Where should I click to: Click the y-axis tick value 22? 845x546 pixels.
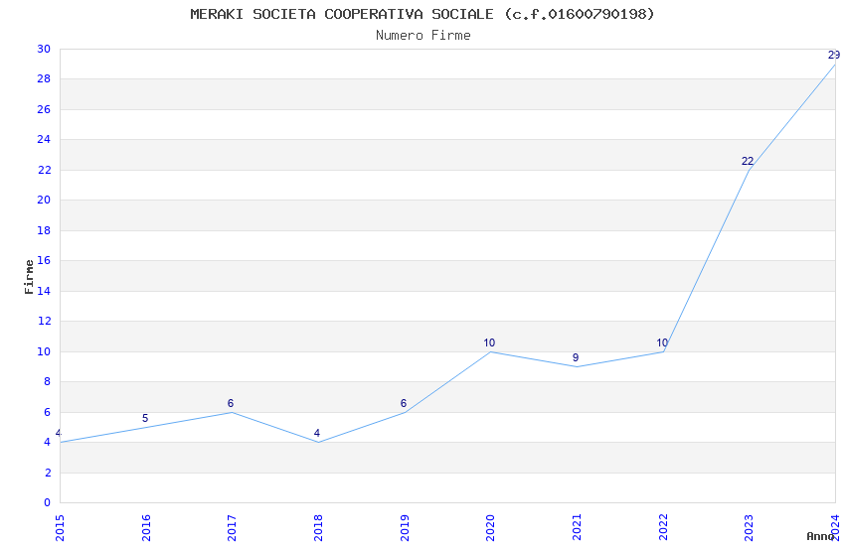[x=44, y=170]
